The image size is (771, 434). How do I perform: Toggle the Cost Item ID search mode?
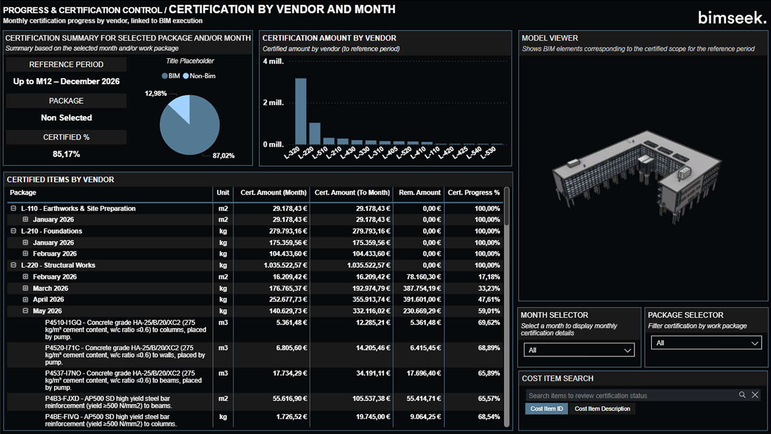[546, 408]
